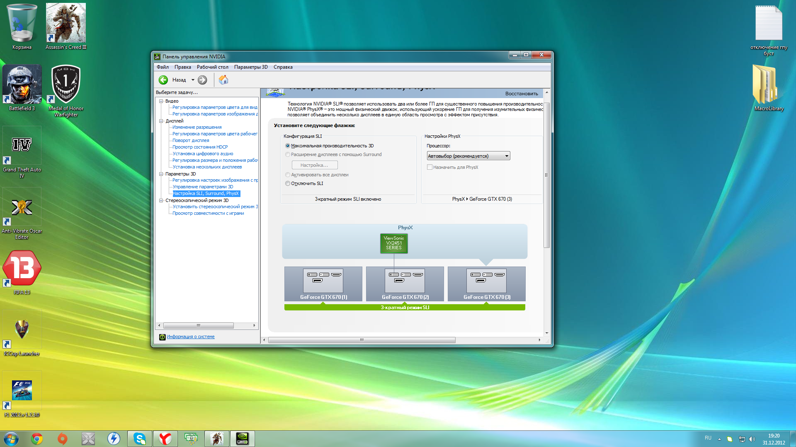Show hidden tray icons arrow
This screenshot has width=796, height=447.
(x=719, y=439)
